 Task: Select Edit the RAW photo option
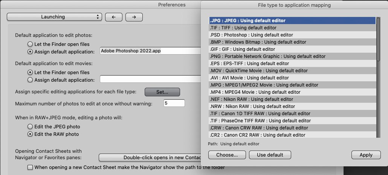tap(30, 134)
